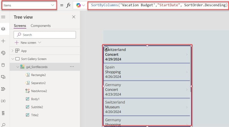Open the Theme palette icon

point(3,53)
